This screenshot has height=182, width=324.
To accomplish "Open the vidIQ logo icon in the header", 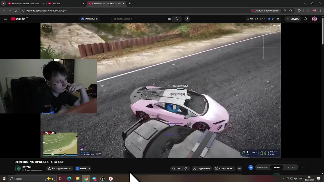I will point(269,19).
